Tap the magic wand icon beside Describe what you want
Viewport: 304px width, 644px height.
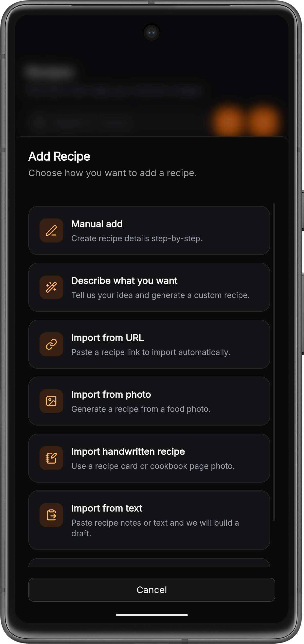pyautogui.click(x=51, y=288)
